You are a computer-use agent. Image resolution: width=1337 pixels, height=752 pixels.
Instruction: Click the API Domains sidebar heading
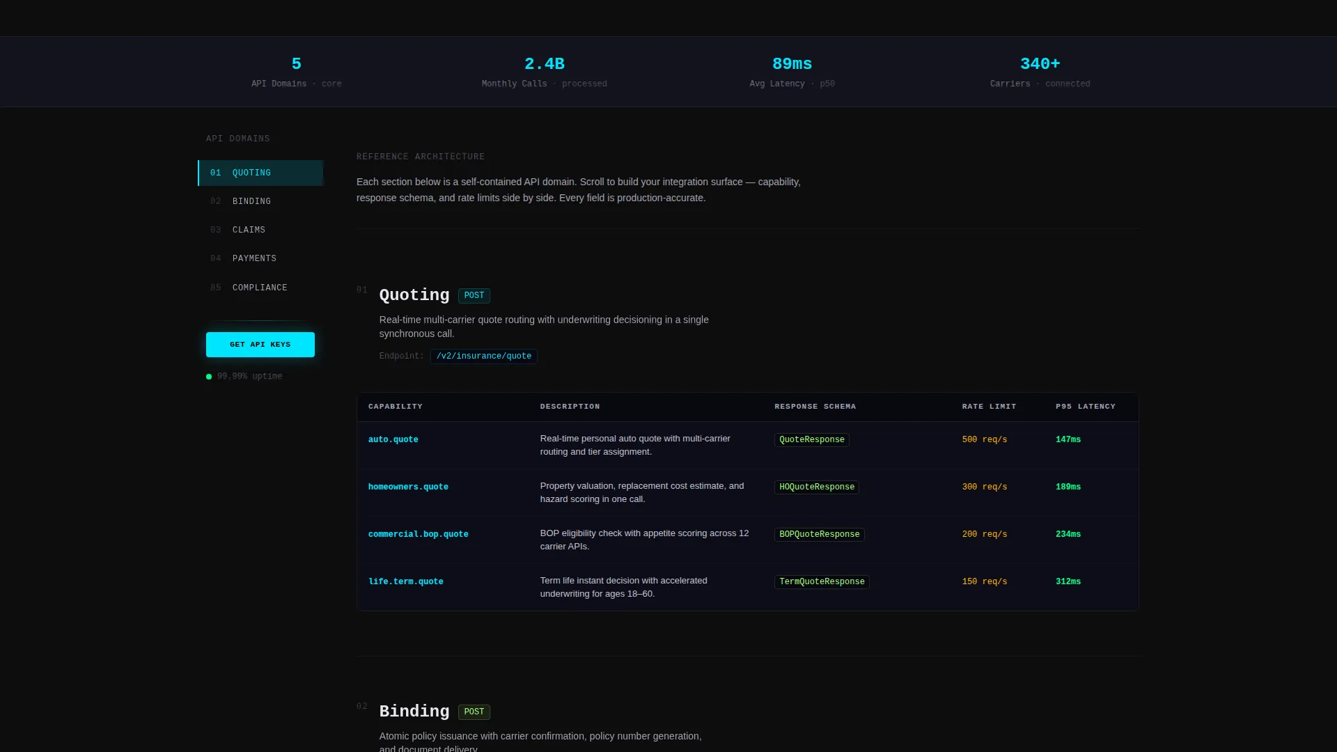tap(238, 139)
